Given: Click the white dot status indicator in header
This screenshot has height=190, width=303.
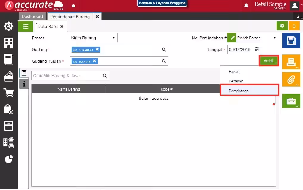Looking at the screenshot, I should pyautogui.click(x=74, y=6).
